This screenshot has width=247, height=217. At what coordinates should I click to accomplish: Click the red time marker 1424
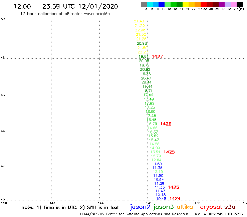point(175,199)
